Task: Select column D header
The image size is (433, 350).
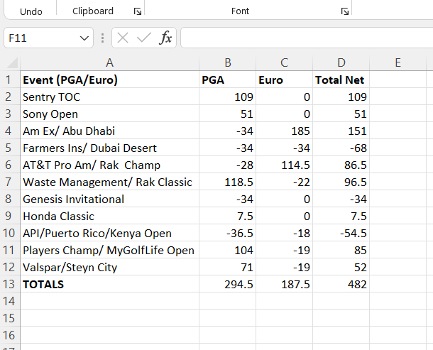Action: pyautogui.click(x=341, y=62)
